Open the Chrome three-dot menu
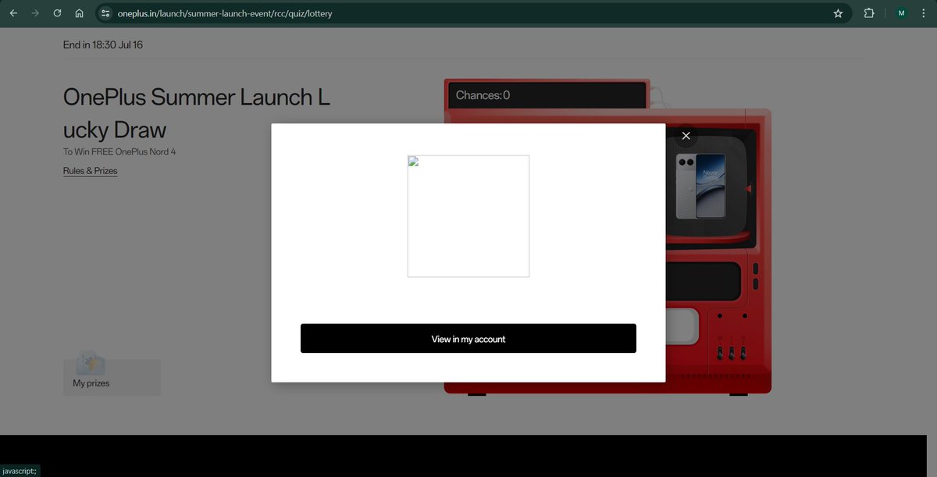The image size is (937, 477). tap(924, 13)
